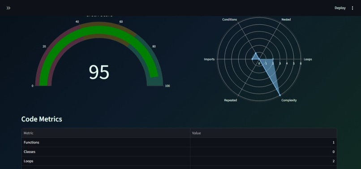The width and height of the screenshot is (361, 169).
Task: Click the Loops data point on radar chart
Action: [273, 59]
